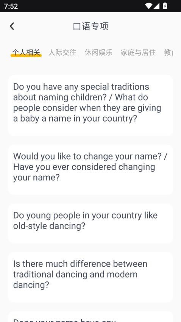Image resolution: width=181 pixels, height=322 pixels.
Task: Switch to the 休闲娱乐 tab
Action: click(x=98, y=53)
